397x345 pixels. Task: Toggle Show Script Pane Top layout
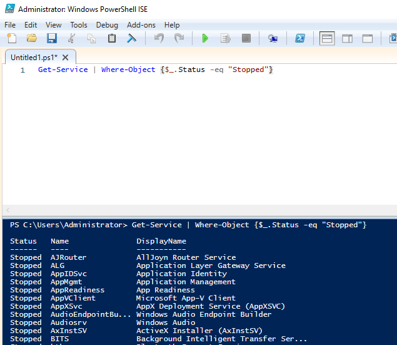(327, 39)
